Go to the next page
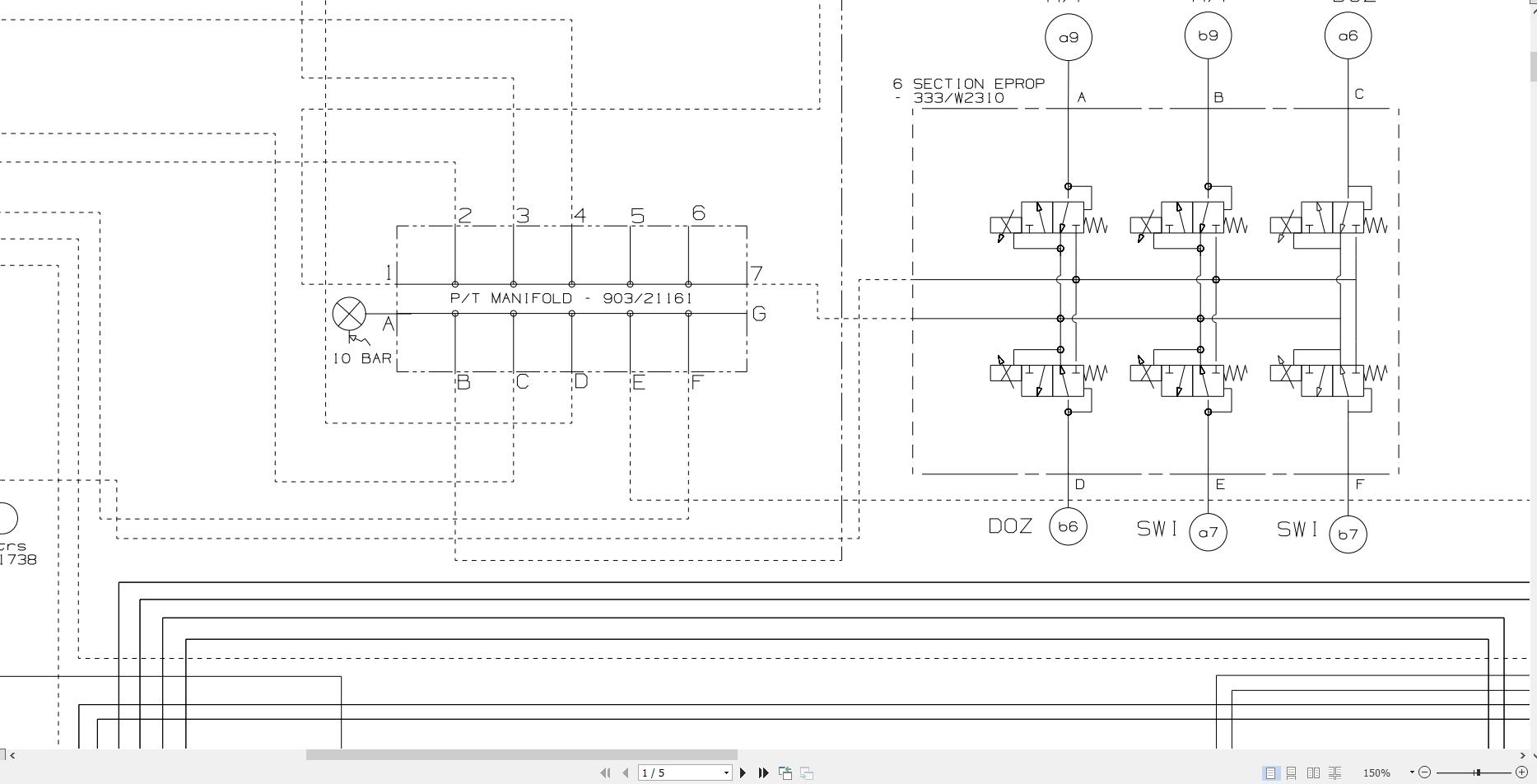Screen dimensions: 1537x784 tap(743, 772)
